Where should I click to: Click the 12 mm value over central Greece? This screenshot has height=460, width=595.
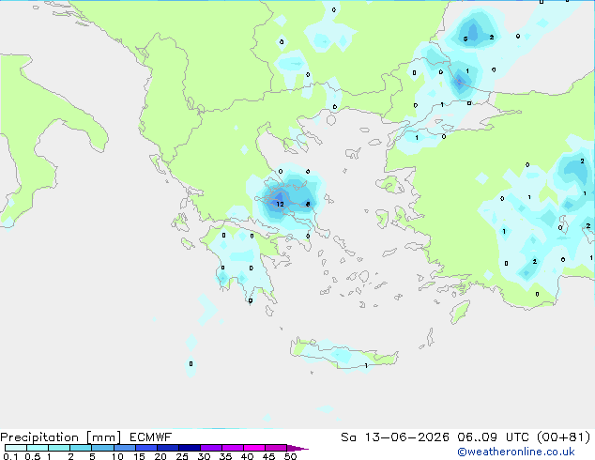280,205
